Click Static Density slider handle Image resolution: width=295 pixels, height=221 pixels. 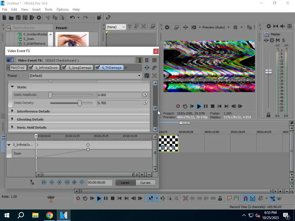80,103
